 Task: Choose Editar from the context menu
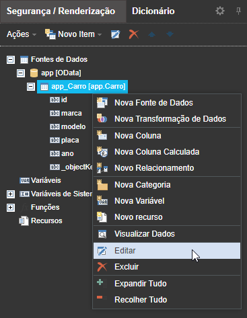pos(167,251)
